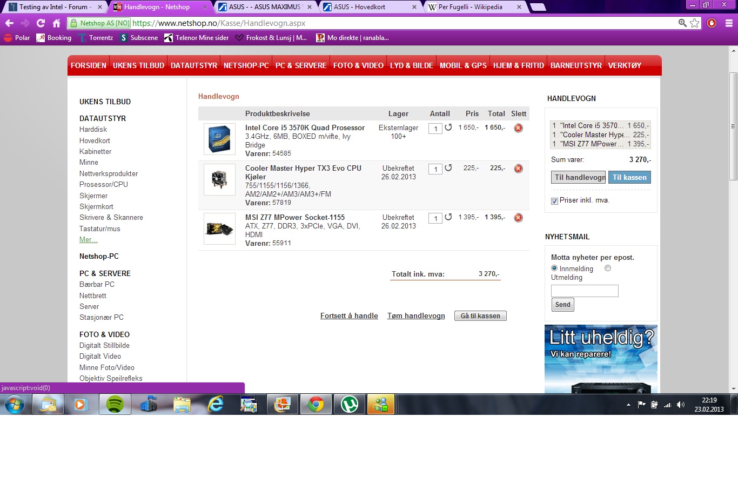Select the Utmelding radio button

click(x=608, y=268)
